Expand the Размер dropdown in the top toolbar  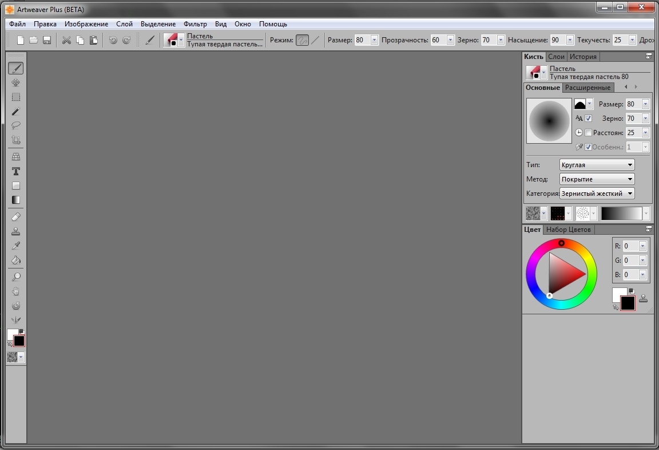click(375, 40)
